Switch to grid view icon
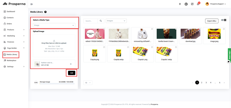The width and height of the screenshot is (231, 108). click(225, 20)
